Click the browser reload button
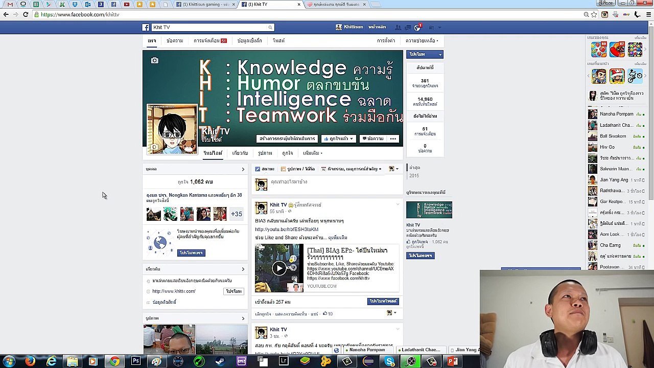The height and width of the screenshot is (368, 654). [x=26, y=14]
